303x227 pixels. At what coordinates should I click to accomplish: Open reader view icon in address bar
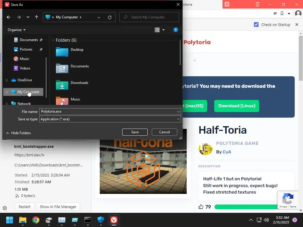coord(275,14)
